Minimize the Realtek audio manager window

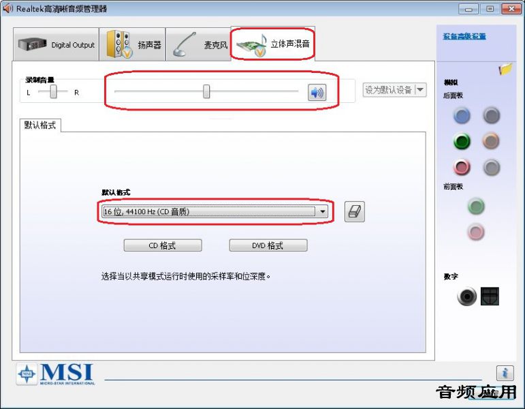pyautogui.click(x=468, y=9)
